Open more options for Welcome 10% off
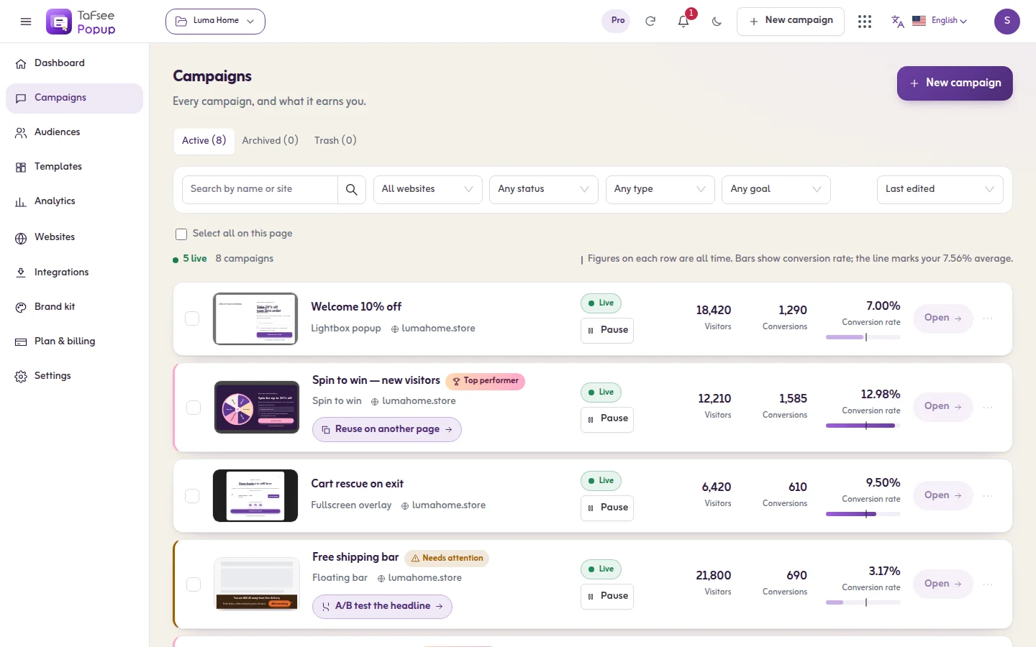 pos(988,318)
